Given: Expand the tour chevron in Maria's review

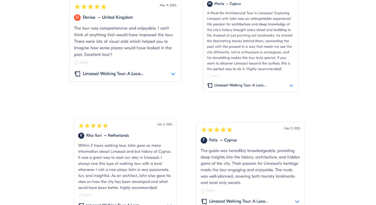Looking at the screenshot, I should tap(291, 85).
